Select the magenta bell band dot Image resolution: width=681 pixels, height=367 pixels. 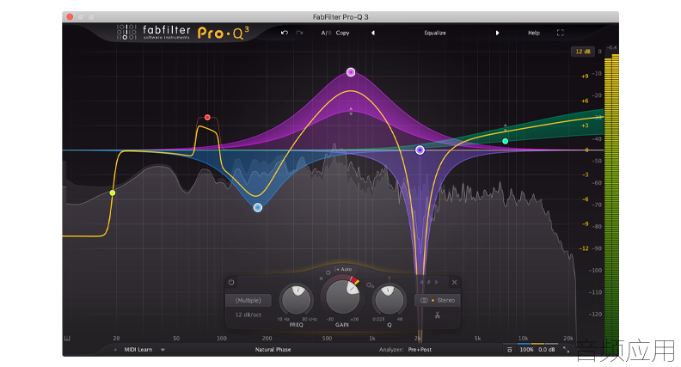351,72
